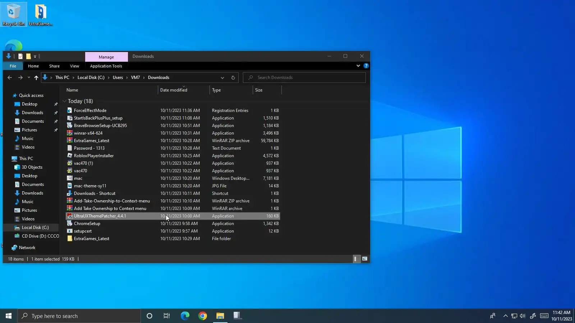Open the ExtraGame desktop folder icon
Screen dimensions: 575x323
pyautogui.click(x=41, y=14)
